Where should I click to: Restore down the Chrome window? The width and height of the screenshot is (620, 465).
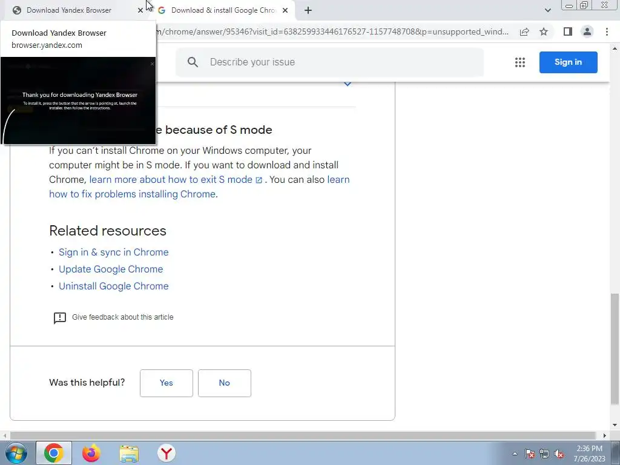click(584, 5)
